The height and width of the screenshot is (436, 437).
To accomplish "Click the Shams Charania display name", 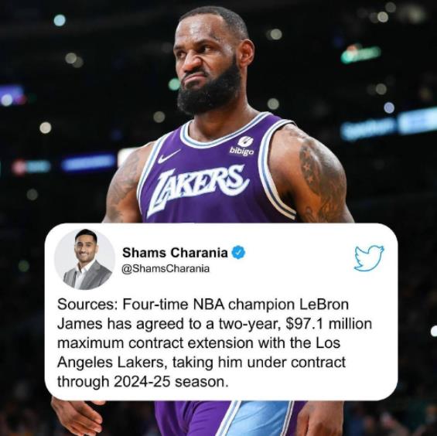I will (x=175, y=253).
